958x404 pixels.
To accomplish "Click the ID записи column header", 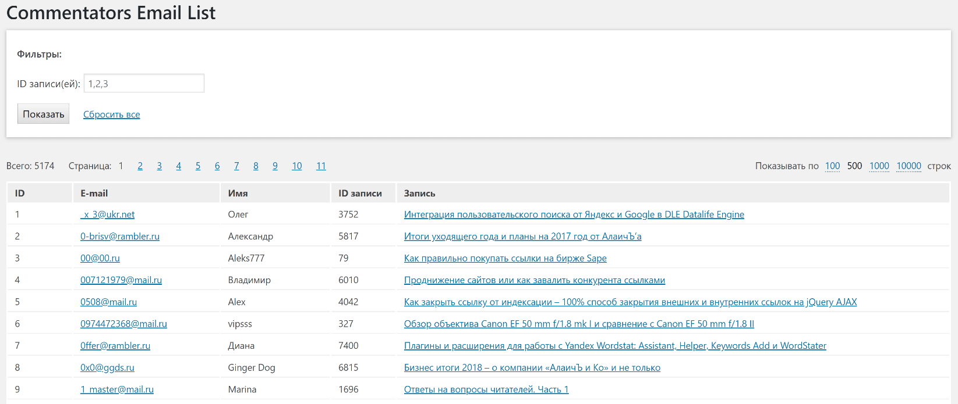I will 360,194.
